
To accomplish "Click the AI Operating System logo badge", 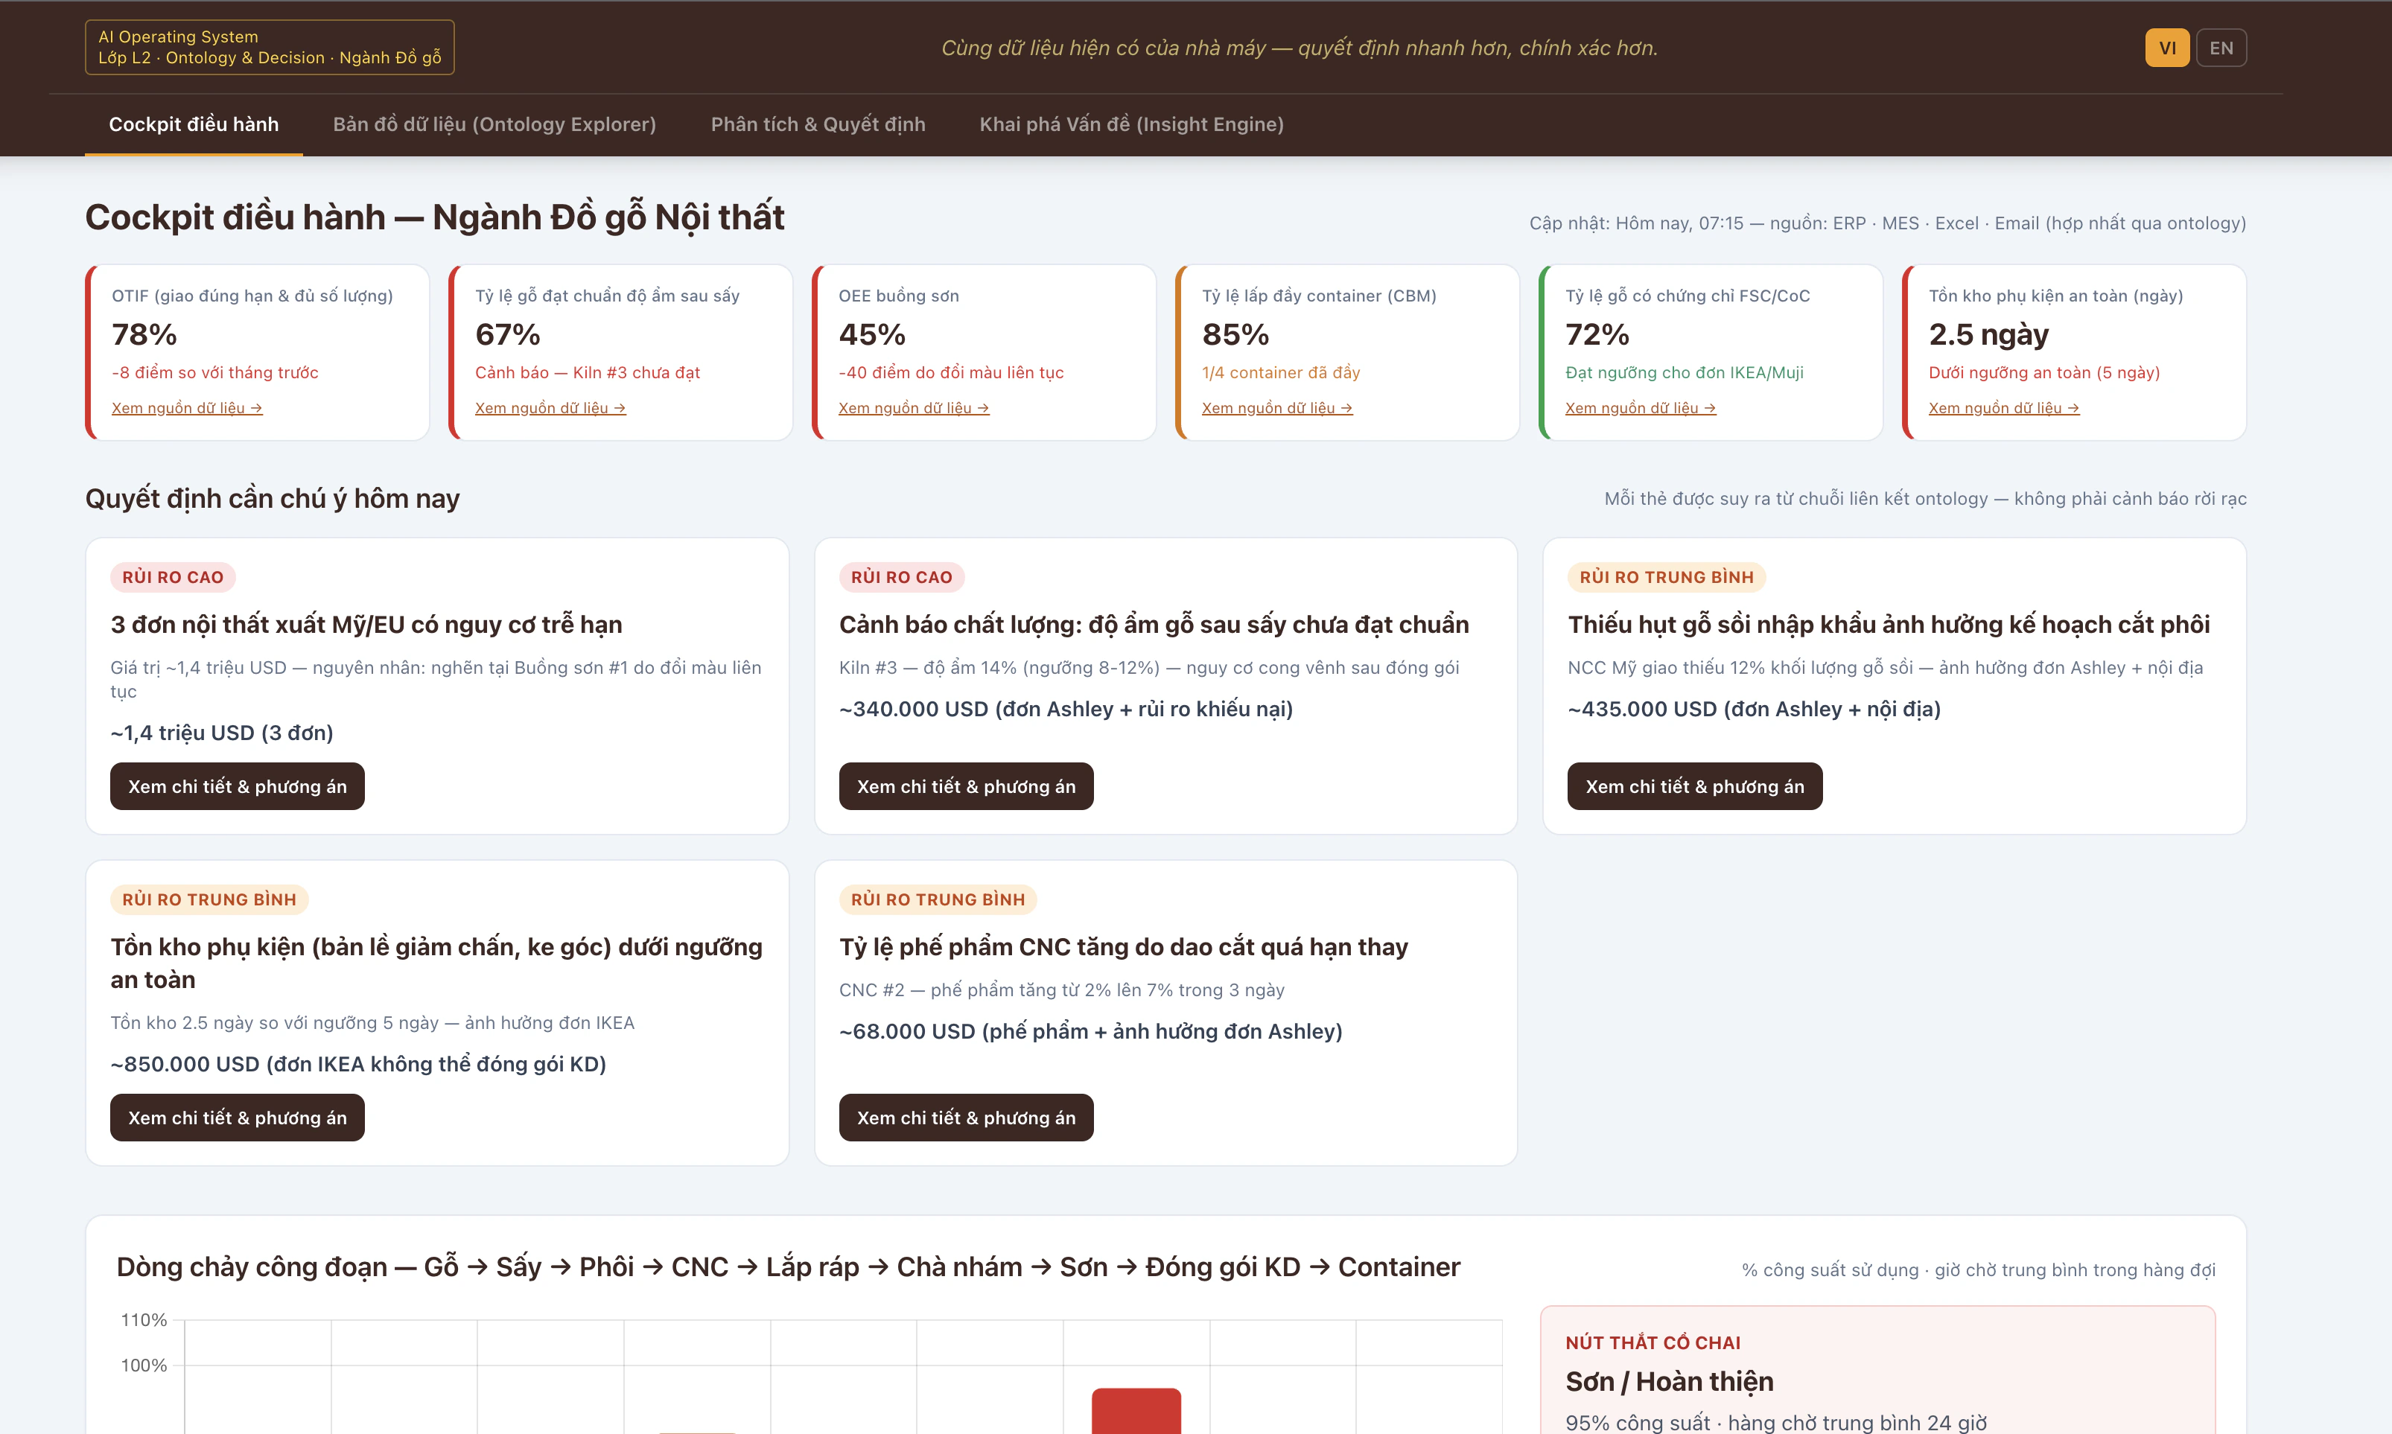I will click(270, 48).
